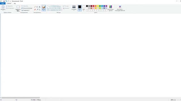This screenshot has height=101, width=181.
Task: Select the Color picker eyedropper tool
Action: (x=37, y=10)
